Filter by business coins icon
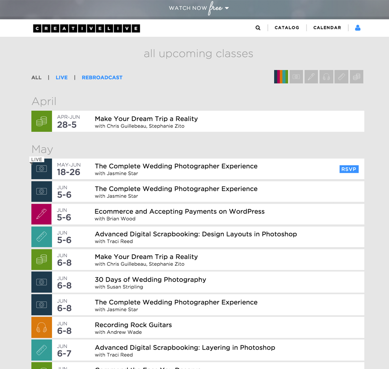389x369 pixels. 356,77
